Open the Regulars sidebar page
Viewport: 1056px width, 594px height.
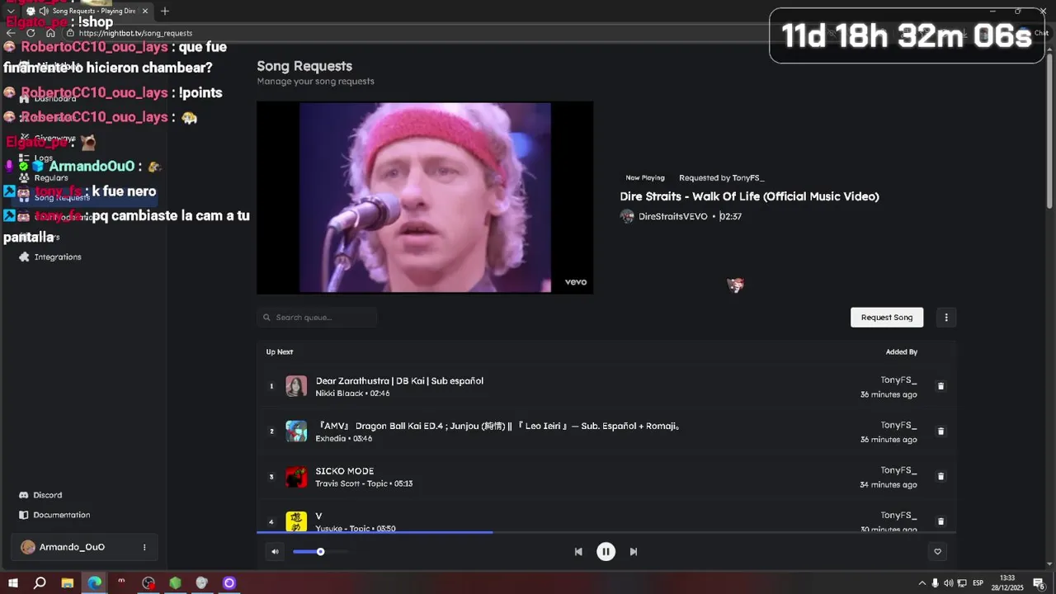click(x=51, y=177)
